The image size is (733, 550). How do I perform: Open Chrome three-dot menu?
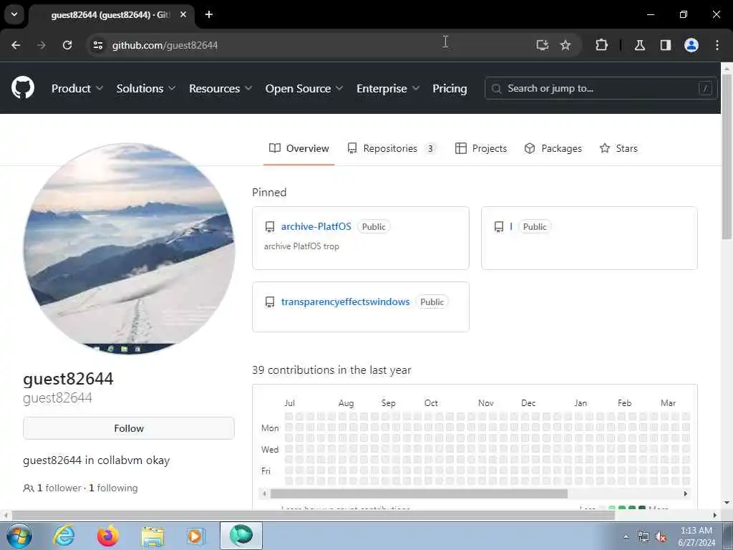tap(717, 45)
